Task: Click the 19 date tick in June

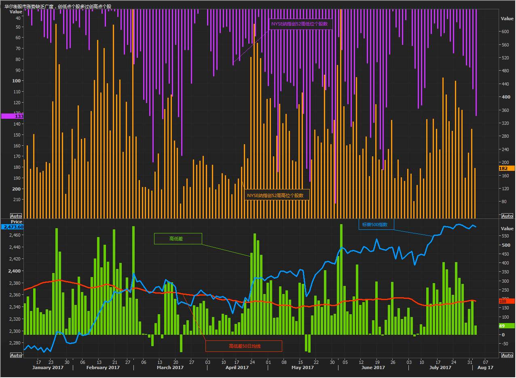Action: [377, 362]
